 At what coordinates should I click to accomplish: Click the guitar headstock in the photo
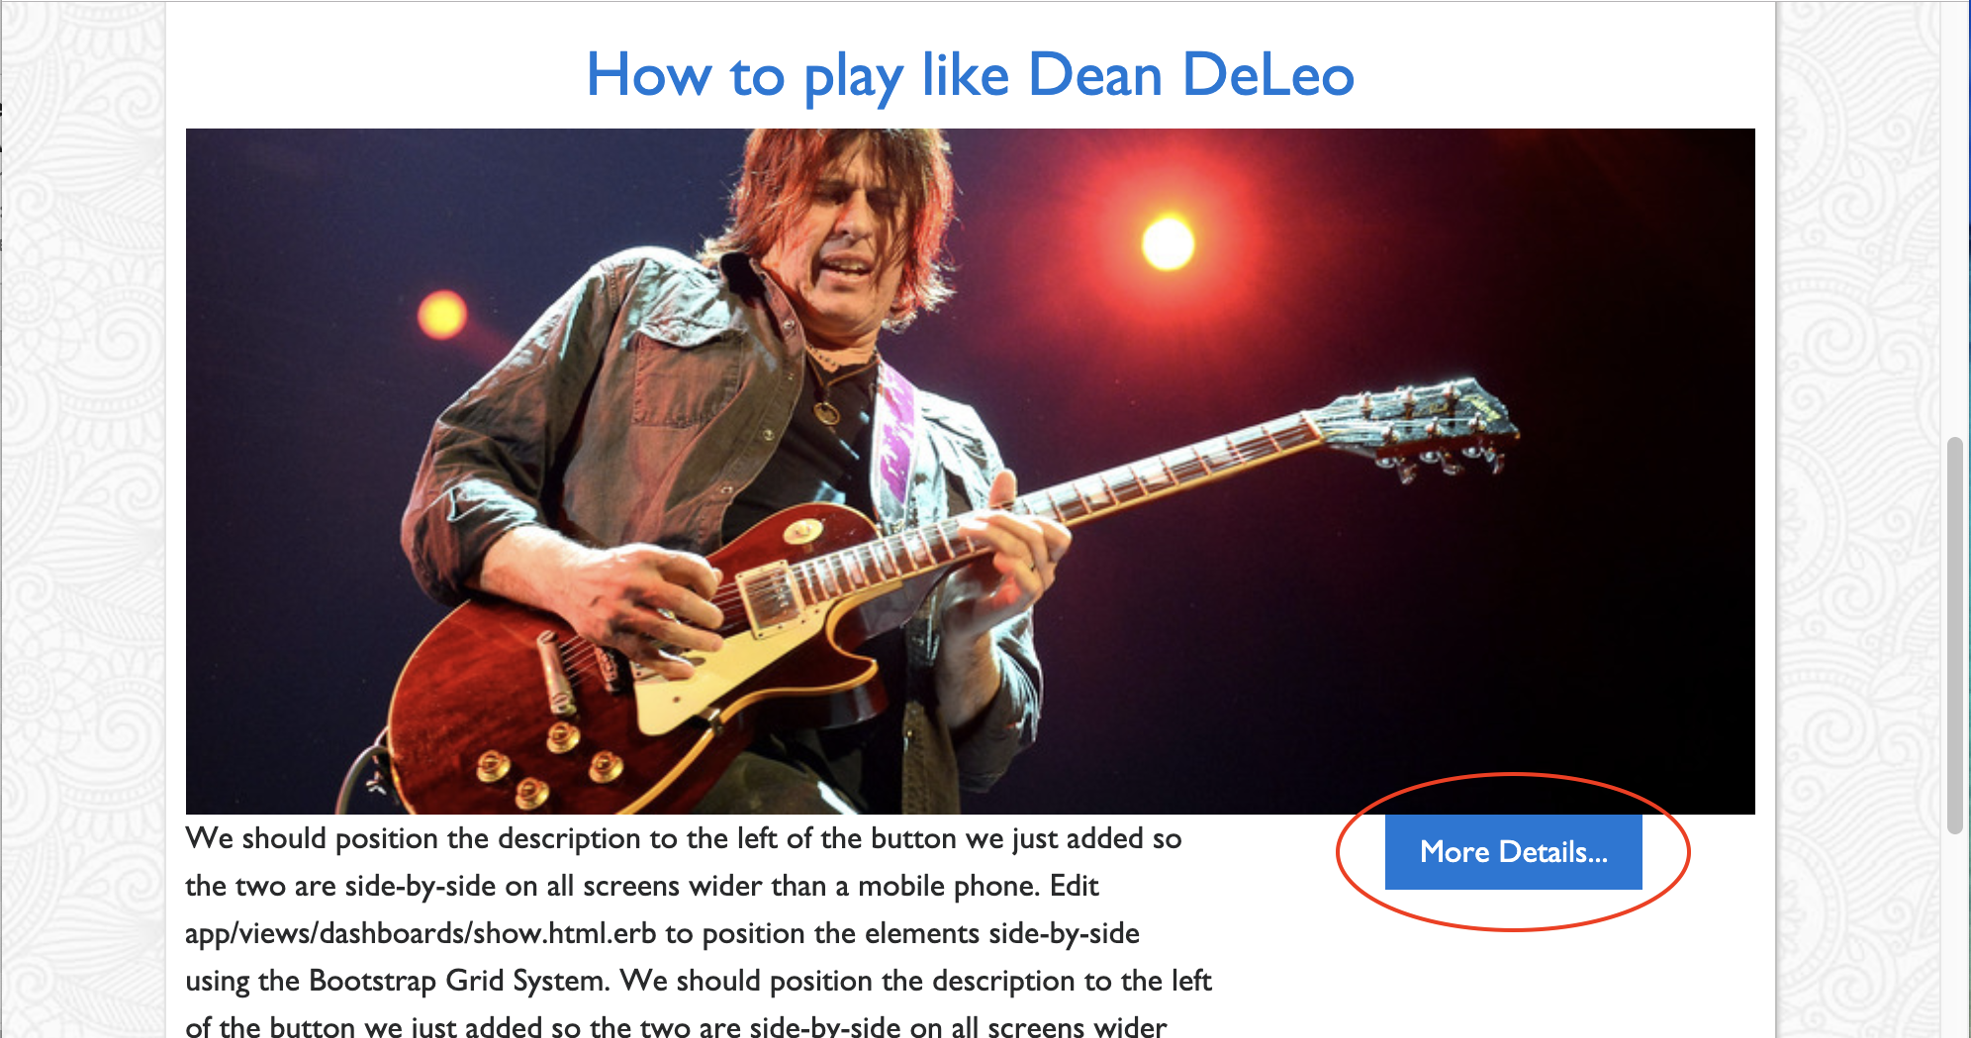[1425, 427]
